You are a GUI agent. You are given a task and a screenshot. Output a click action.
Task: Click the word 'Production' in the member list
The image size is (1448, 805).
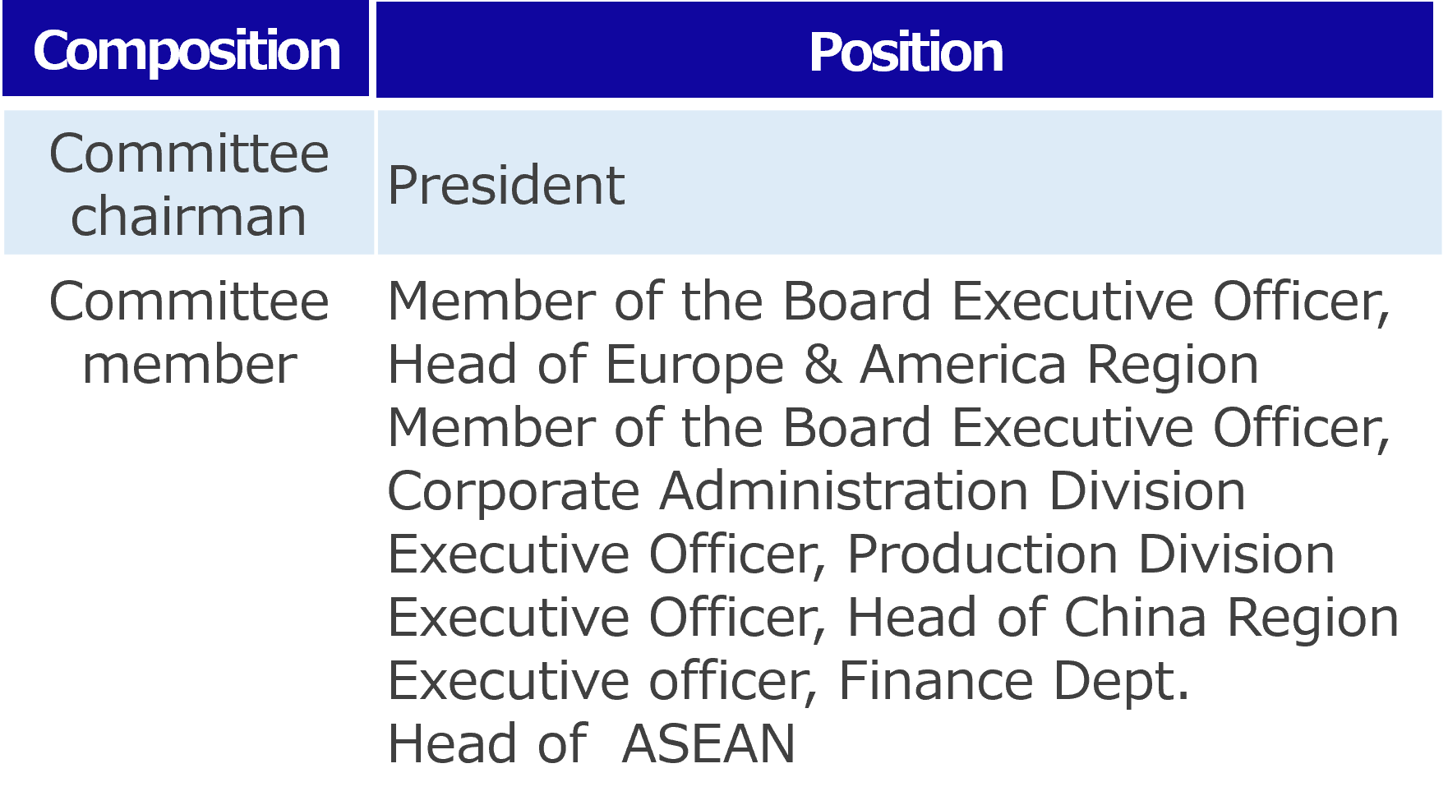point(983,554)
